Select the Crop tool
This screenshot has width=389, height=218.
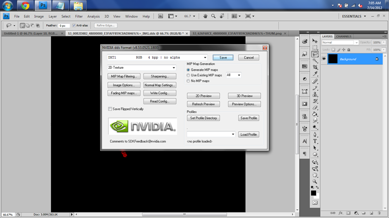315,67
